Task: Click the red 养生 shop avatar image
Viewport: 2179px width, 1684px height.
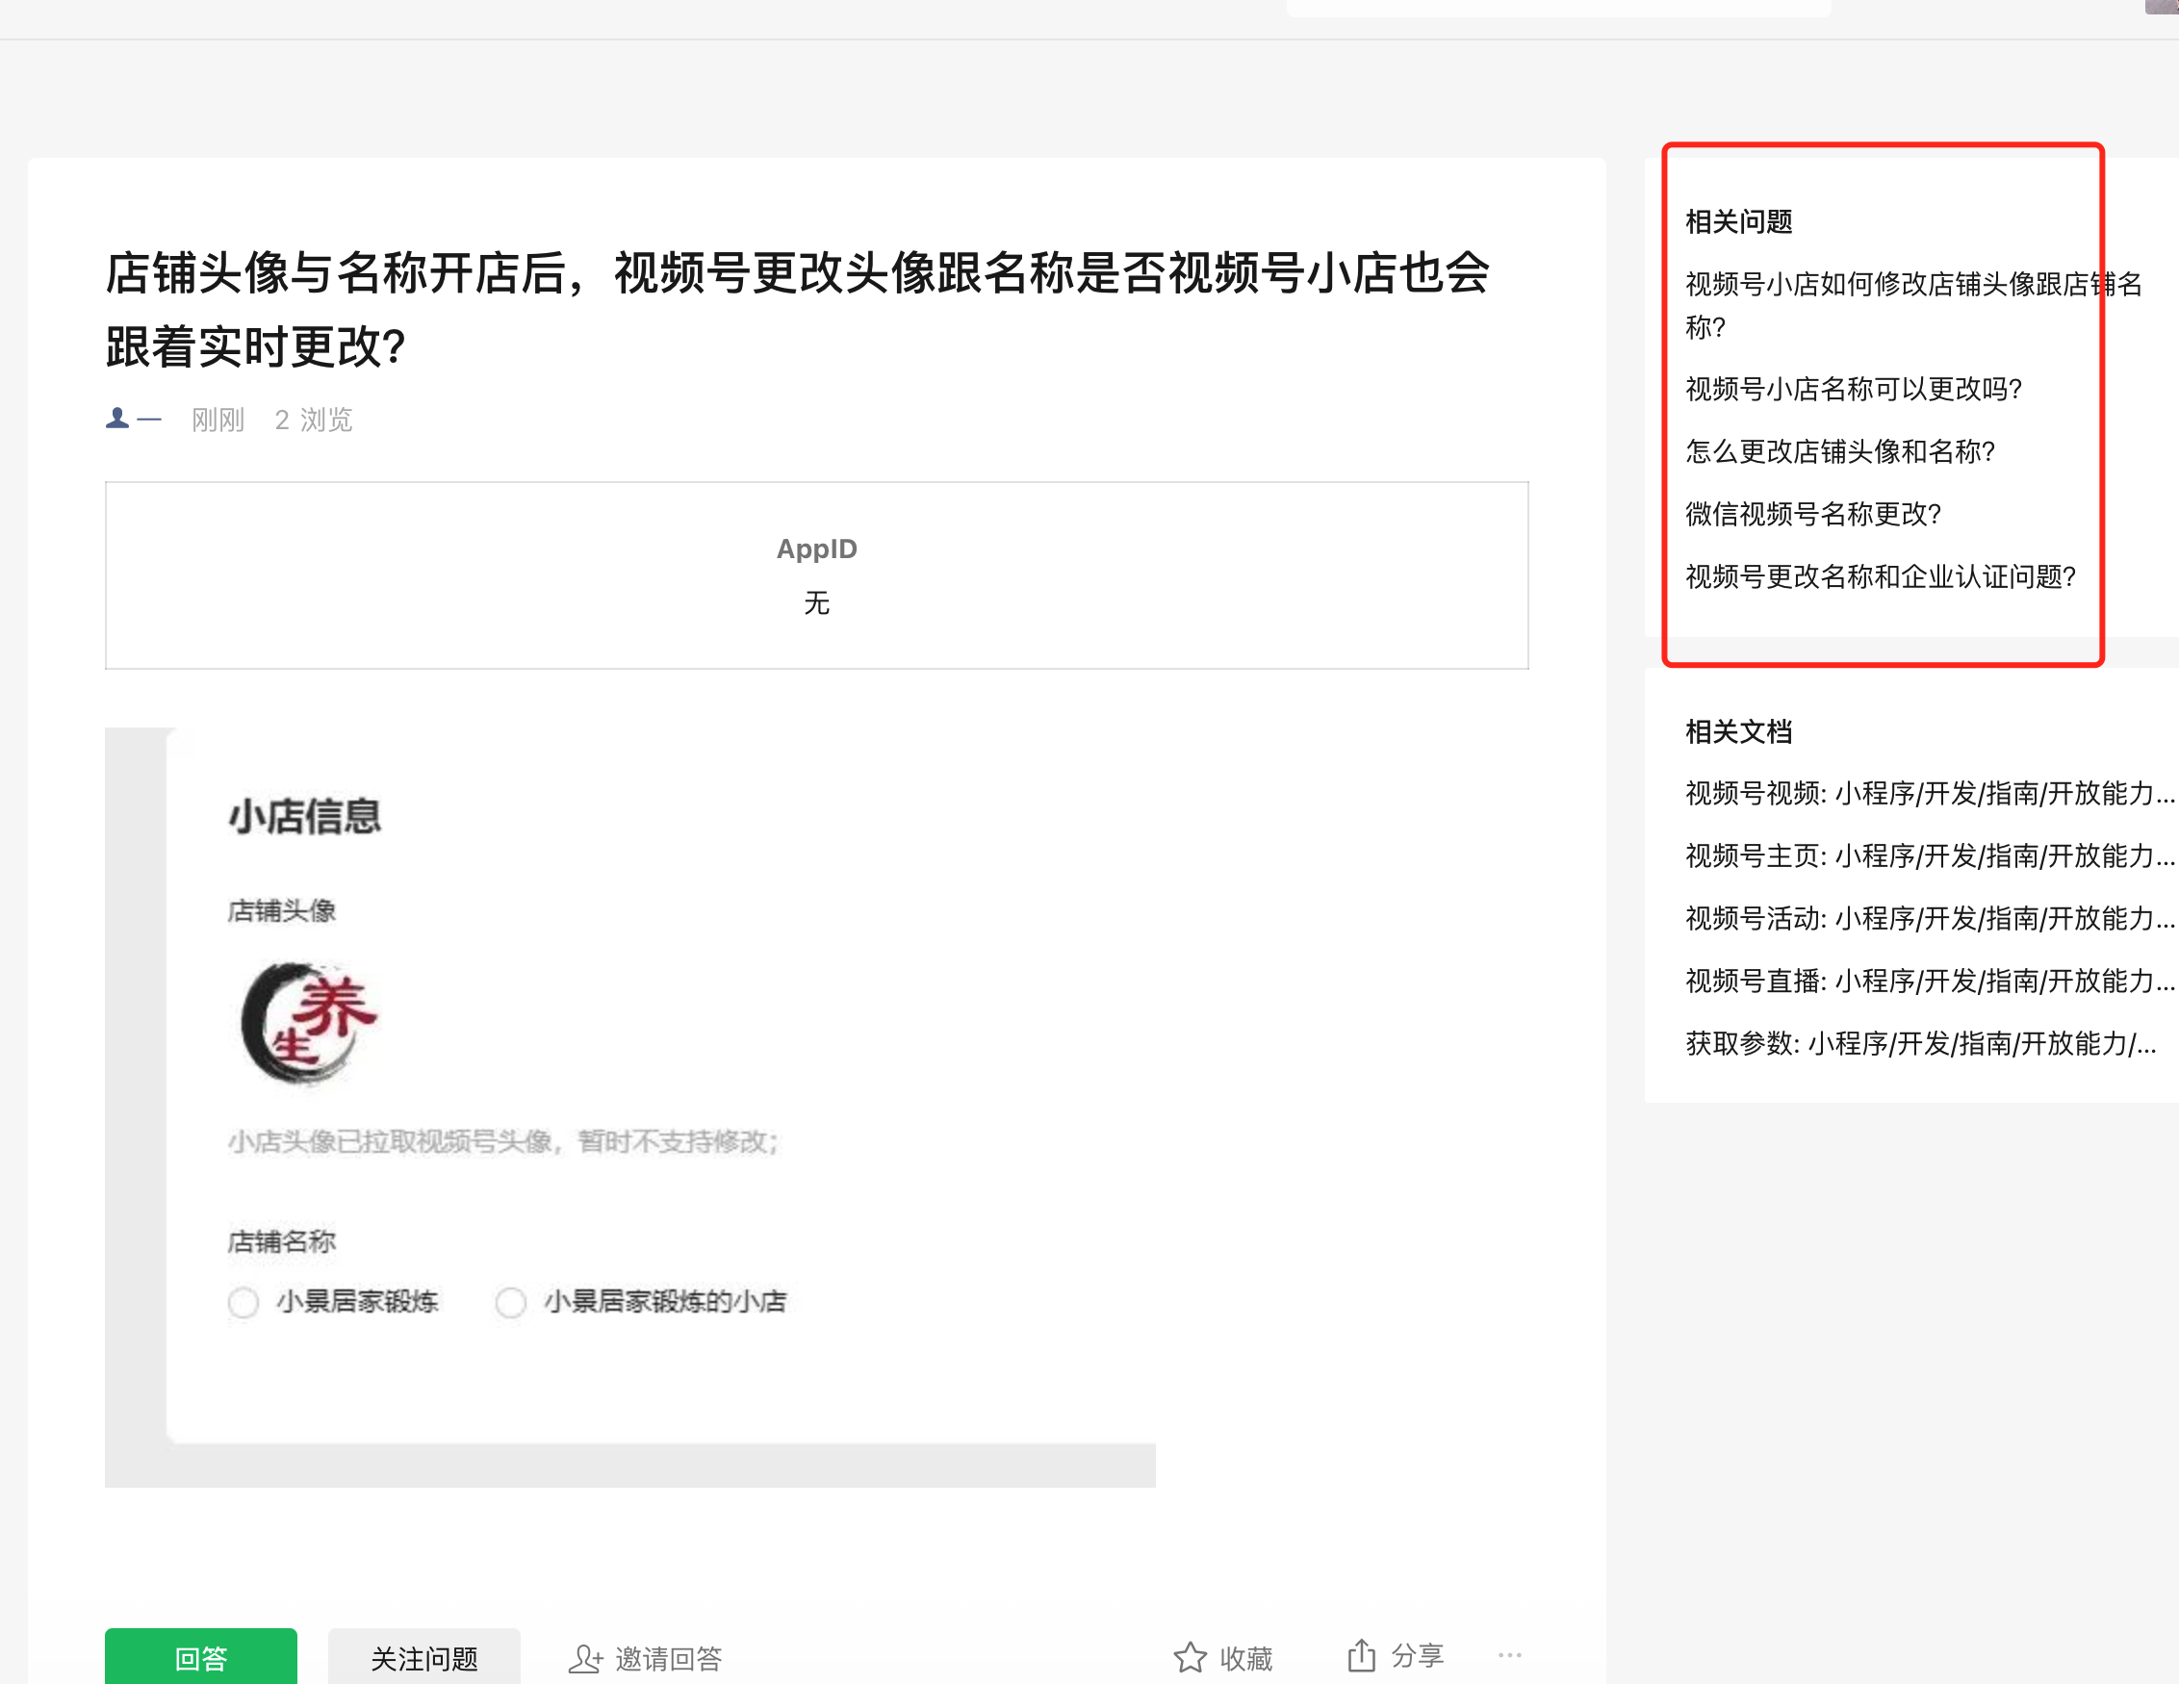Action: point(308,1023)
